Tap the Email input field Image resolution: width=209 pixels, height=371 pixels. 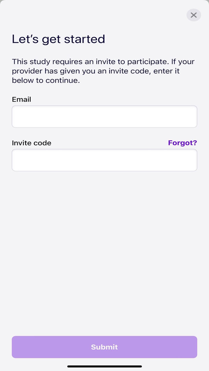[x=105, y=117]
